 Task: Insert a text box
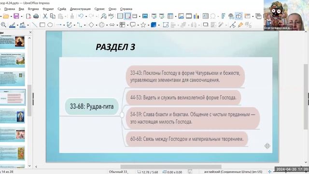[x=205, y=16]
